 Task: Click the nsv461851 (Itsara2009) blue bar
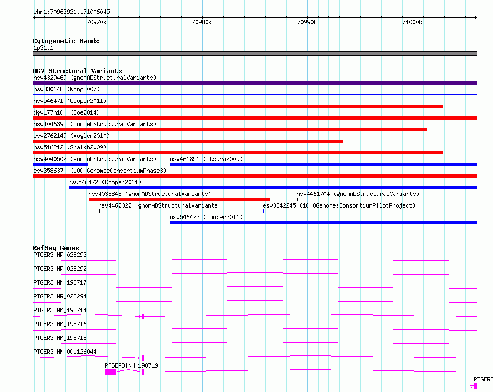[323, 164]
